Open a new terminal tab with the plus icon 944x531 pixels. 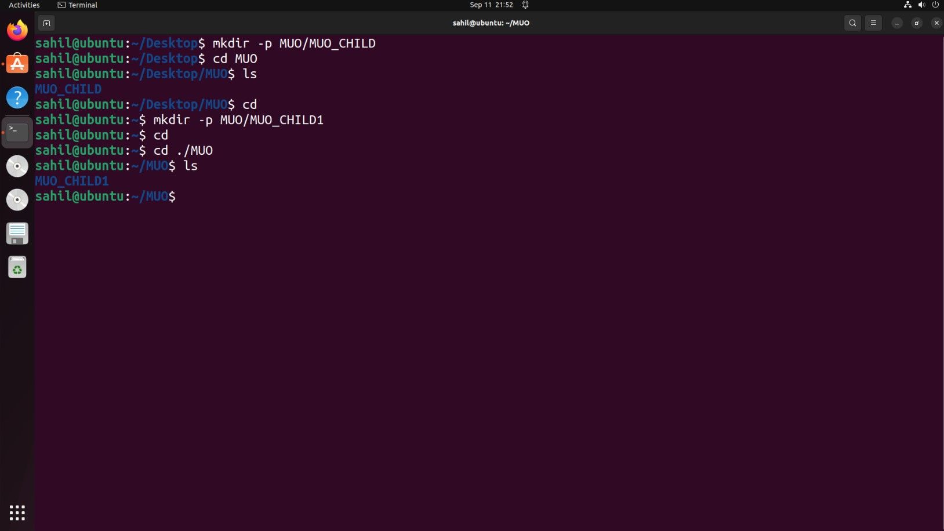(x=46, y=23)
